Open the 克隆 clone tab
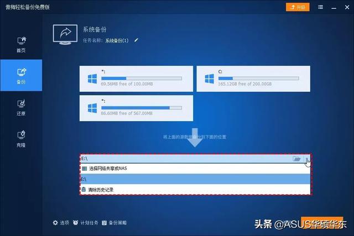 21,139
